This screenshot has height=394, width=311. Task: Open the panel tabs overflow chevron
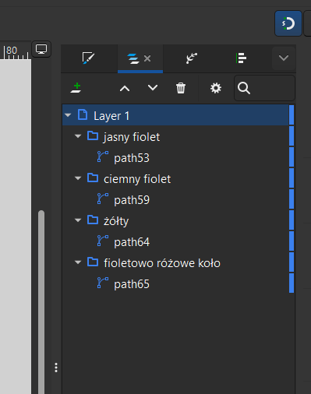pos(284,58)
